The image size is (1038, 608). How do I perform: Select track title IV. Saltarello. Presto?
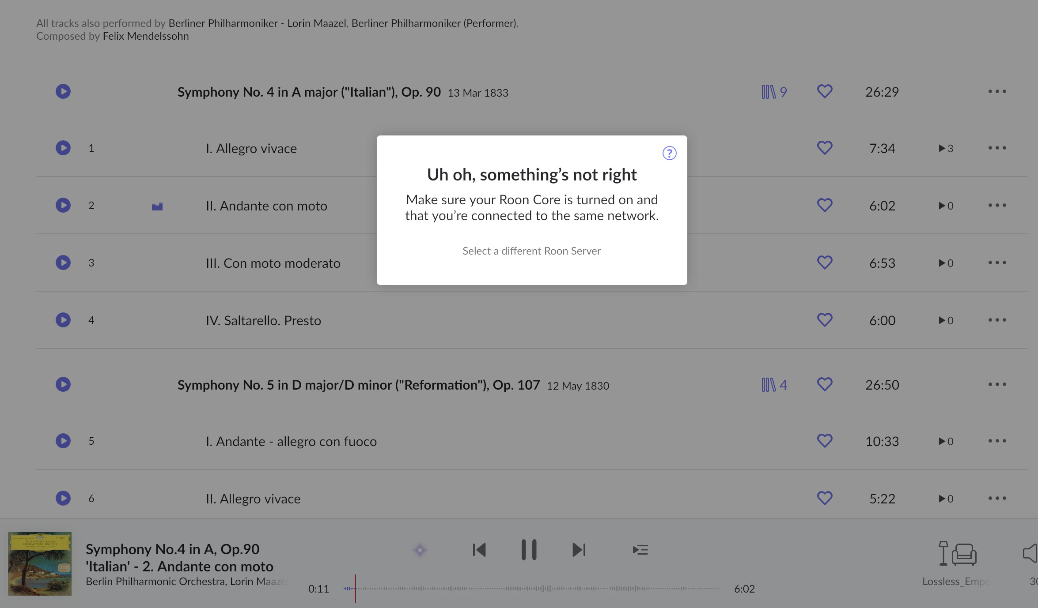tap(263, 320)
